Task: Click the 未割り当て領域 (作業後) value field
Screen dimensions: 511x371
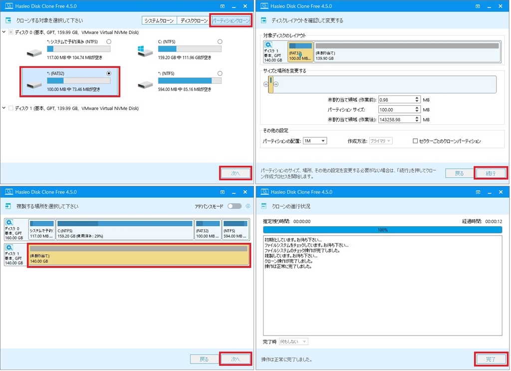Action: point(396,120)
